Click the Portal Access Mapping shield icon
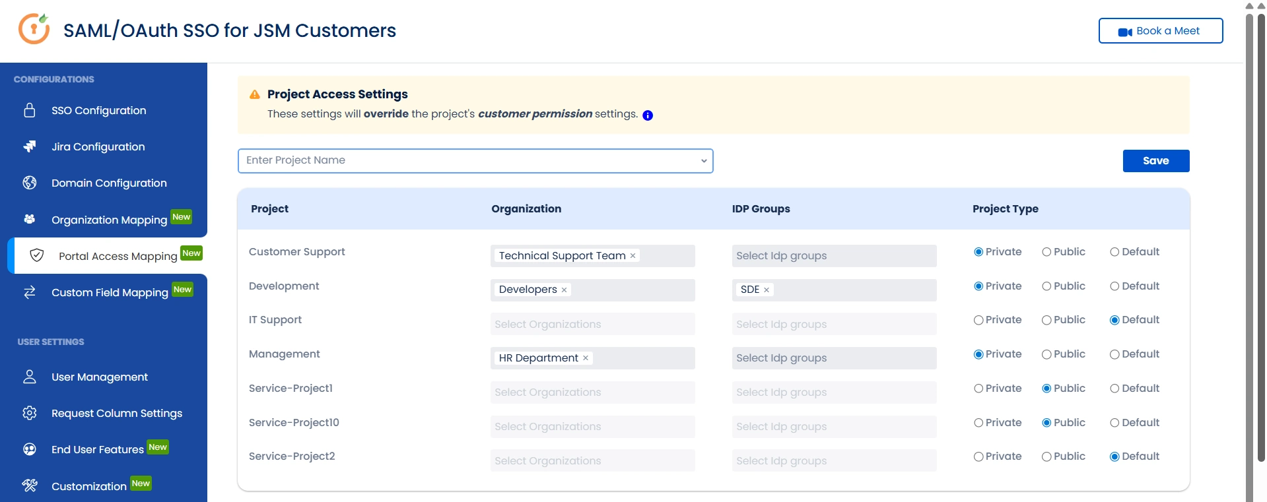The width and height of the screenshot is (1267, 502). (37, 255)
